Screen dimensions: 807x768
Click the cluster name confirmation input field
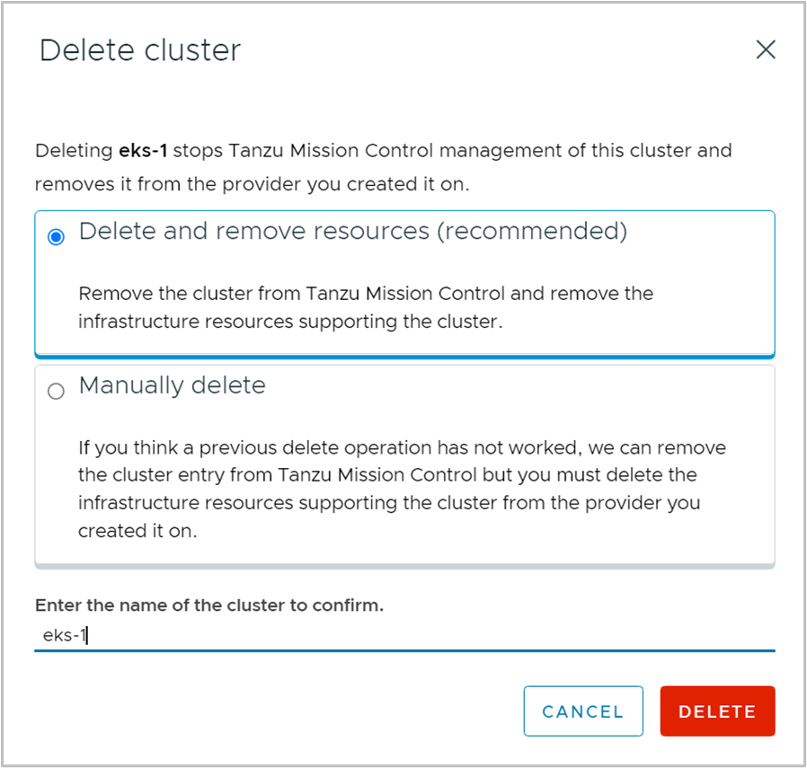(x=404, y=636)
